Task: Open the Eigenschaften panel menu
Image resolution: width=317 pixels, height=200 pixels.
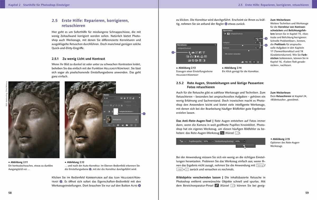Action: (x=261, y=30)
